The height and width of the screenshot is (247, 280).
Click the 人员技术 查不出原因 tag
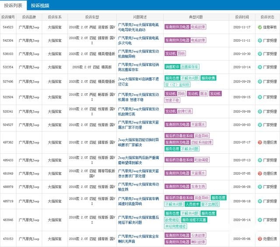(x=202, y=204)
